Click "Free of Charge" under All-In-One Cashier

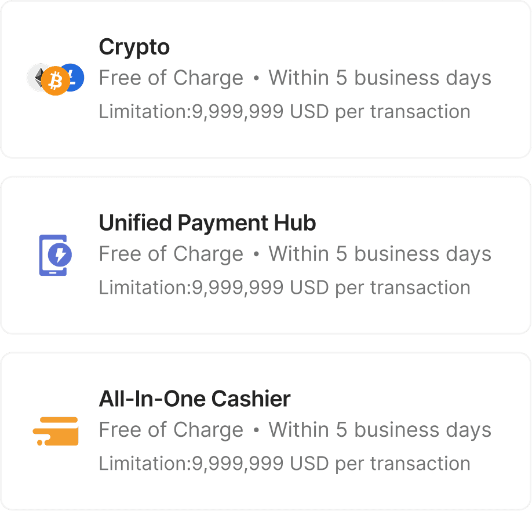click(x=171, y=430)
